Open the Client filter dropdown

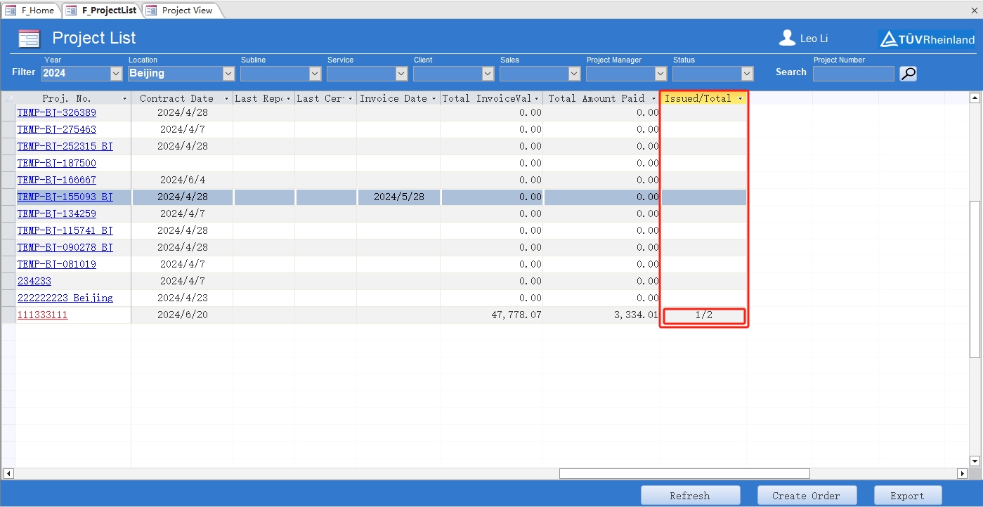point(488,73)
